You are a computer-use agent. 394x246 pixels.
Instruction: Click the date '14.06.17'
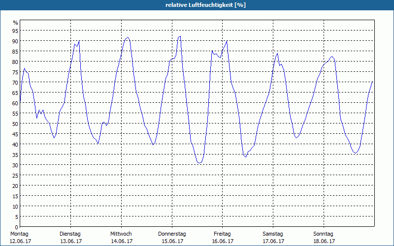[122, 241]
